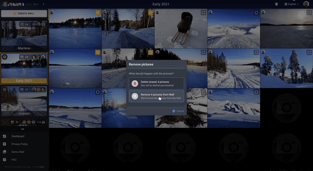Select the baby sled photo checkbox
Image resolution: width=313 pixels, height=171 pixels.
click(x=203, y=13)
